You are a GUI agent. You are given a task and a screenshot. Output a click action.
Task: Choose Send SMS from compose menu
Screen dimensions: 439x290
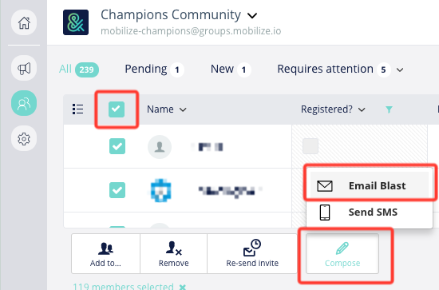pyautogui.click(x=370, y=212)
